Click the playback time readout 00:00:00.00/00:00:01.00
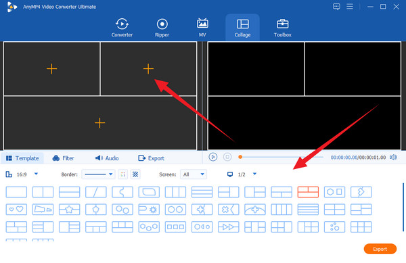 [358, 158]
